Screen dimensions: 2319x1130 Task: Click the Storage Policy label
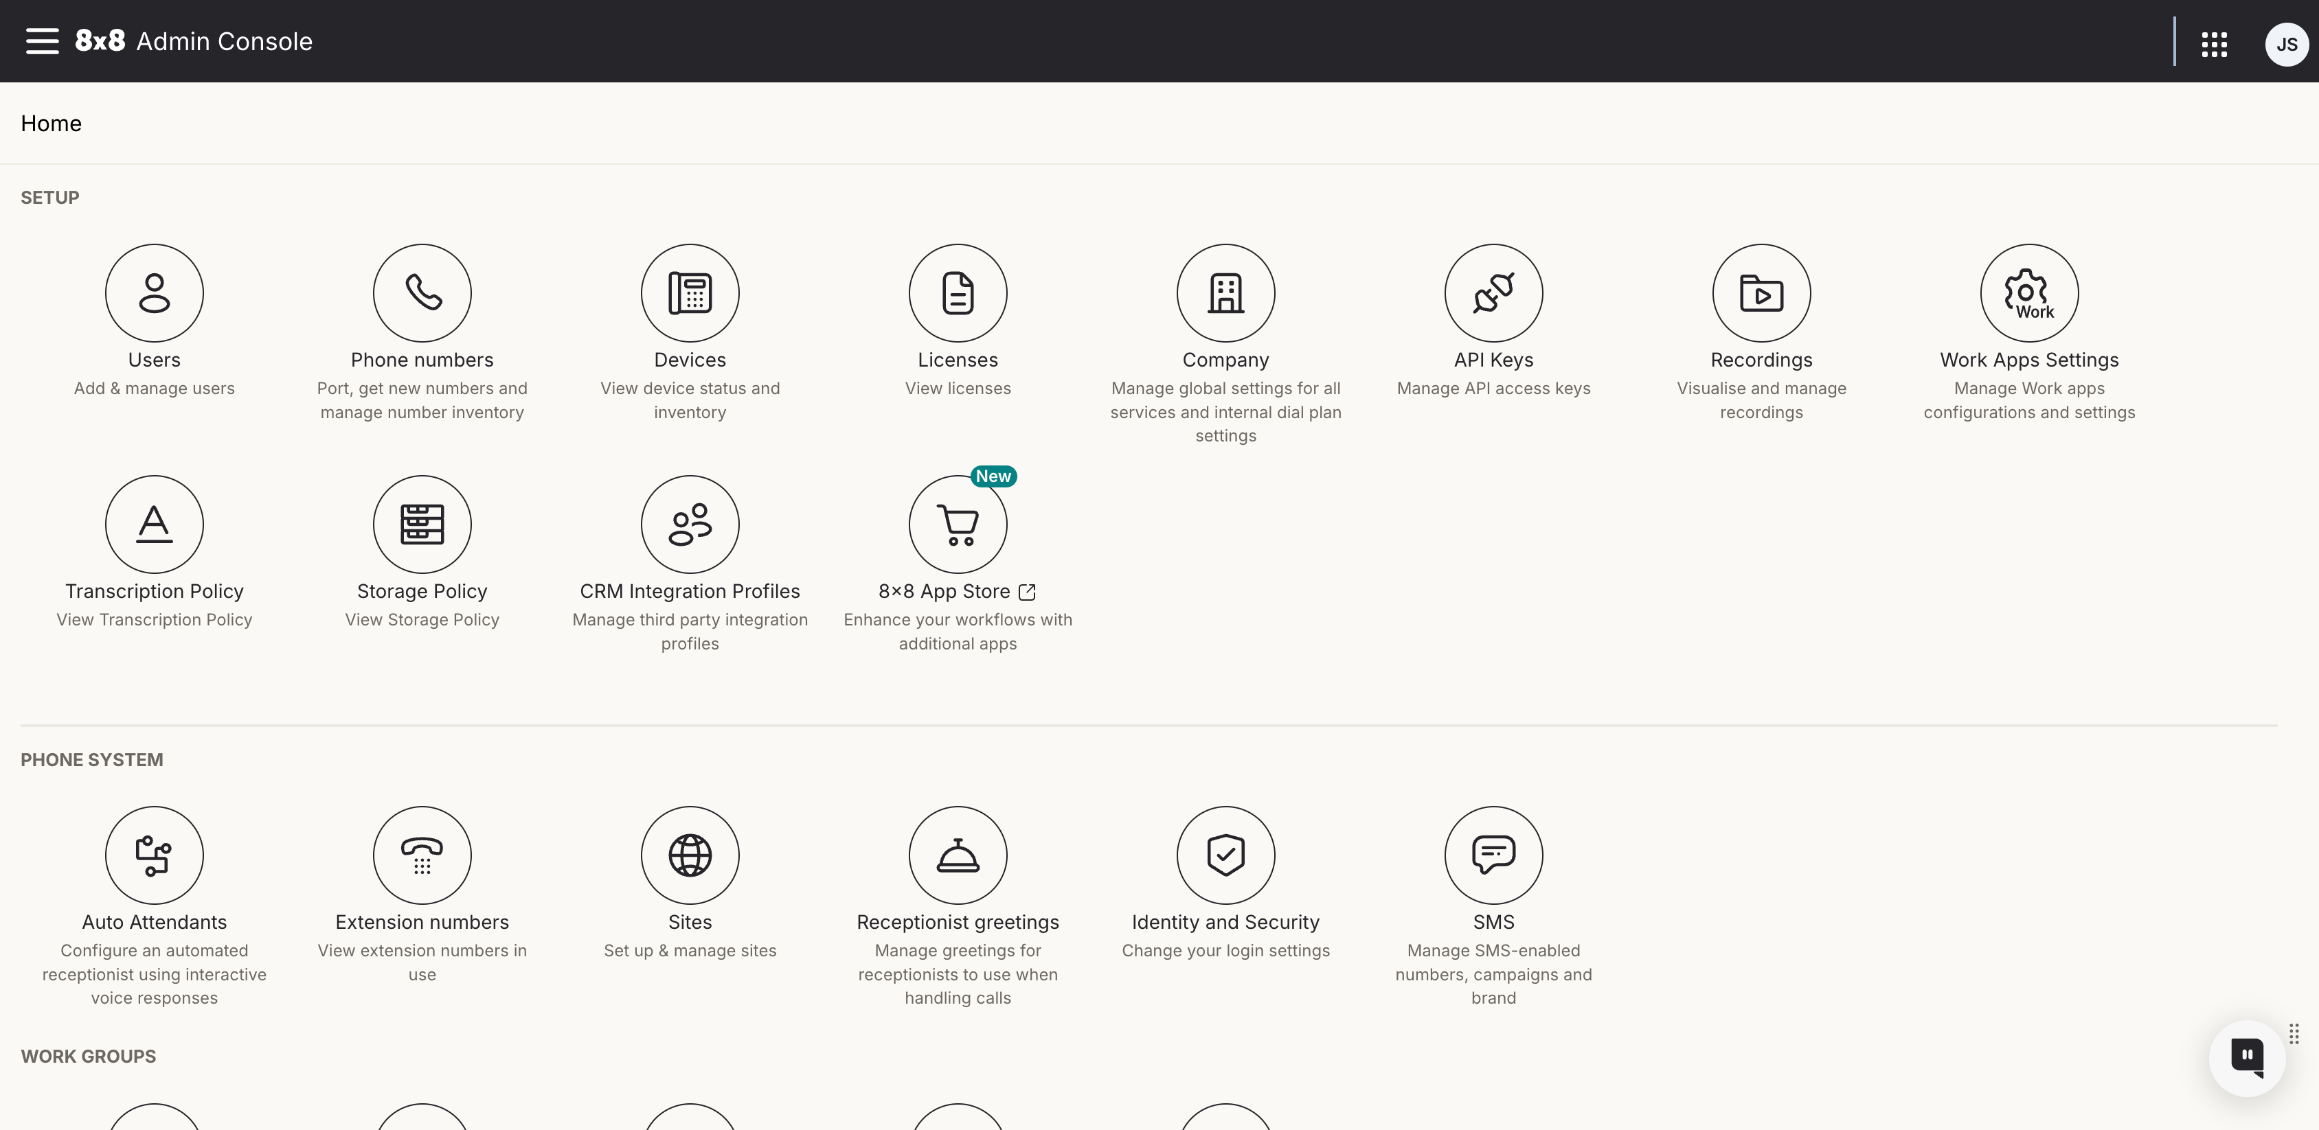422,591
